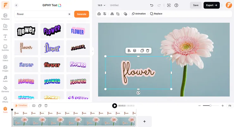234x127 pixels.
Task: Click the rotate handle below the sticker
Action: pyautogui.click(x=138, y=93)
